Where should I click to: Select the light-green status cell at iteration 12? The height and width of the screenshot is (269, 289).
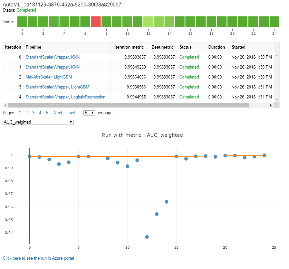pos(148,22)
